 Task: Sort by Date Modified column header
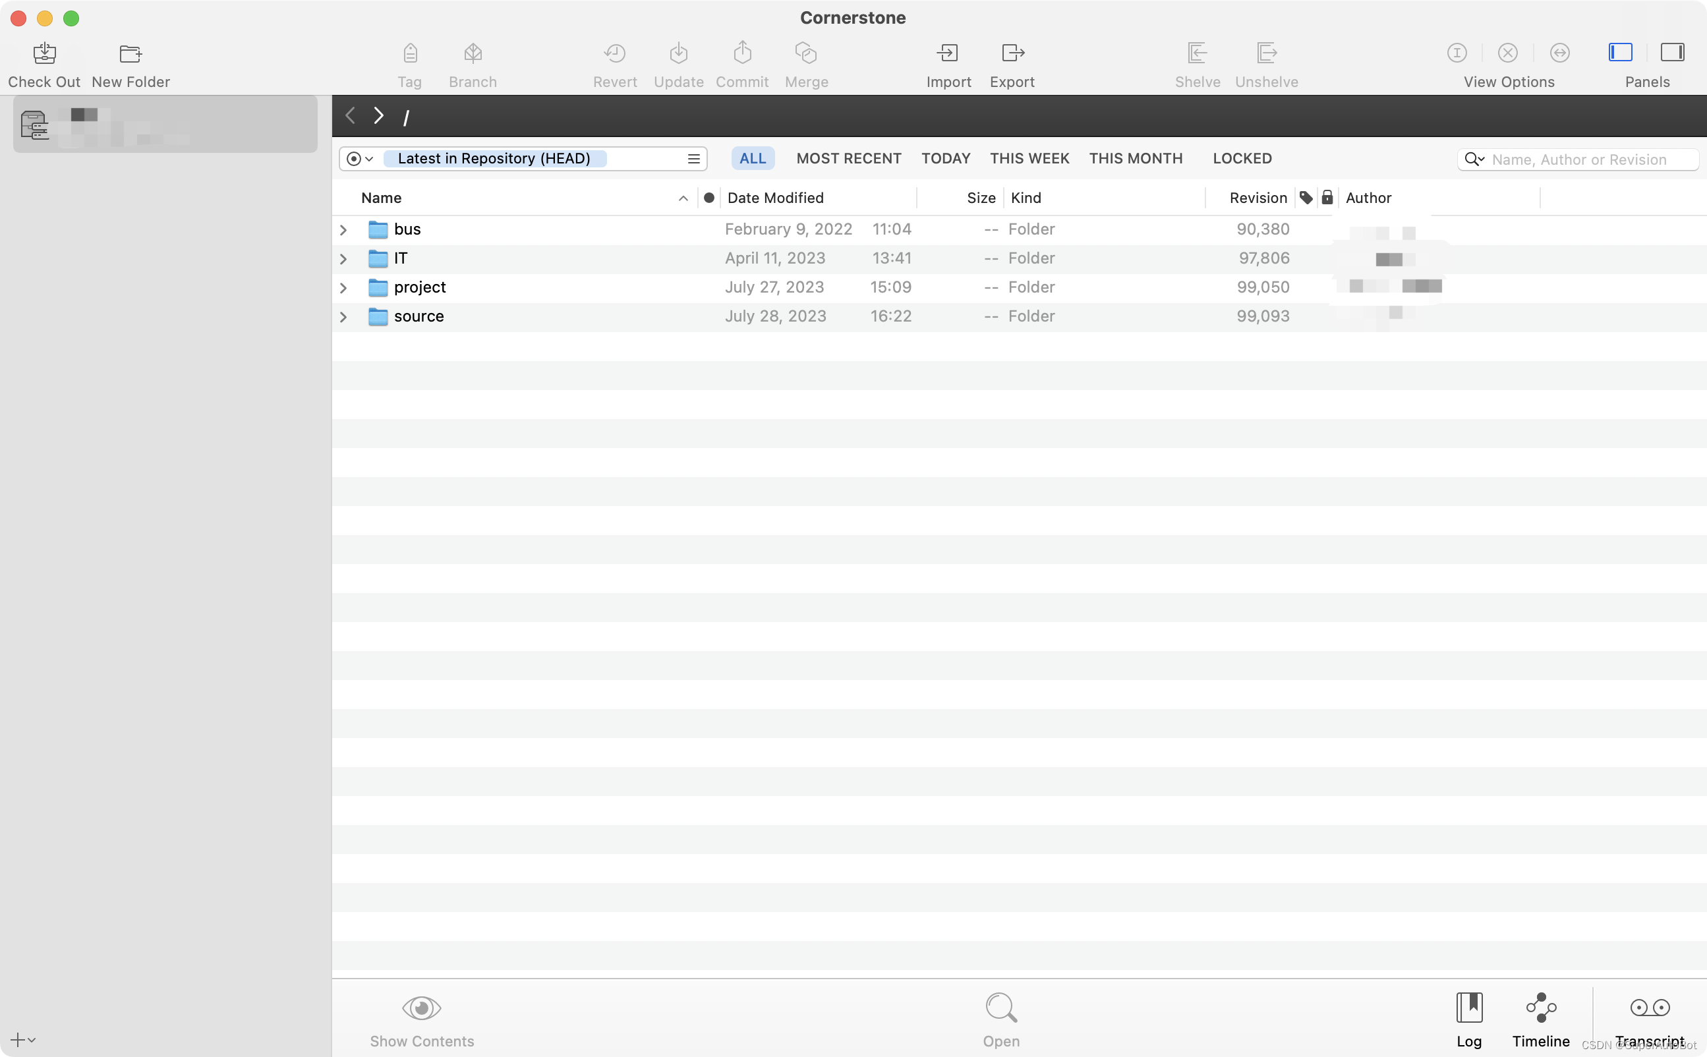[x=818, y=198]
